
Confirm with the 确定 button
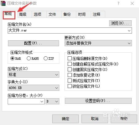pos(66,119)
